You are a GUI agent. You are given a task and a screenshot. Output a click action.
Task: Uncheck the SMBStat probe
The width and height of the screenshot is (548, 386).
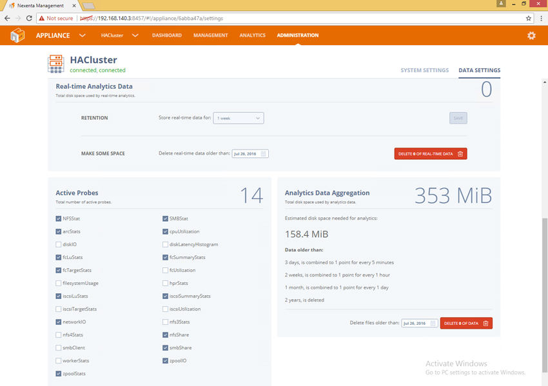(165, 218)
